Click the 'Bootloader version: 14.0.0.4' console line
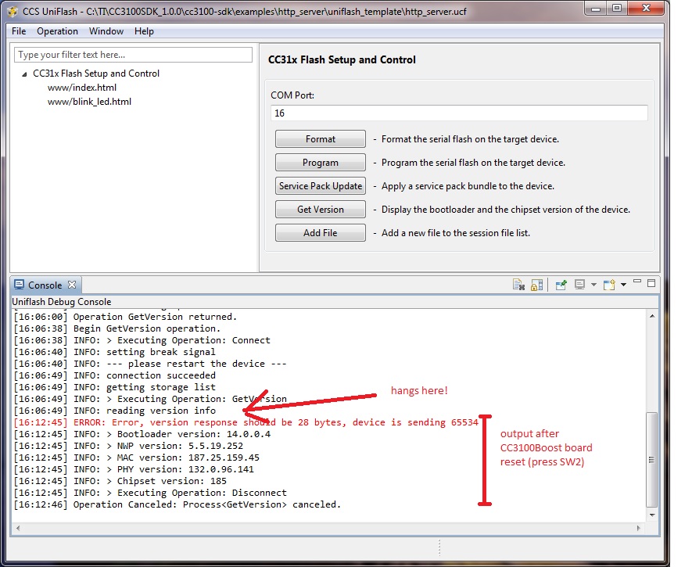692x567 pixels. pyautogui.click(x=142, y=434)
